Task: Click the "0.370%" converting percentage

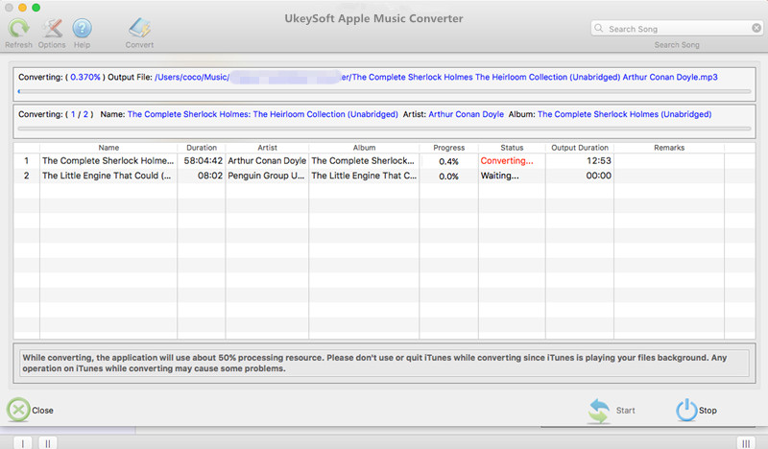Action: [x=85, y=77]
